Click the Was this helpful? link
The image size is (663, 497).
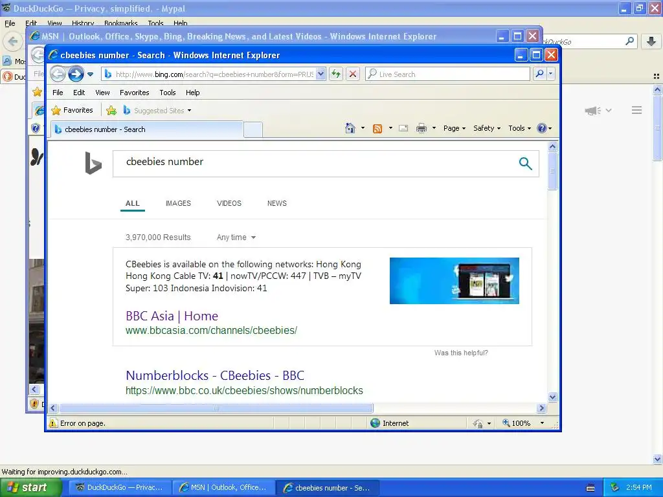461,353
